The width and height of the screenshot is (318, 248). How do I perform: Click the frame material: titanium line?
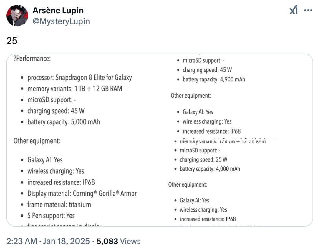point(59,204)
